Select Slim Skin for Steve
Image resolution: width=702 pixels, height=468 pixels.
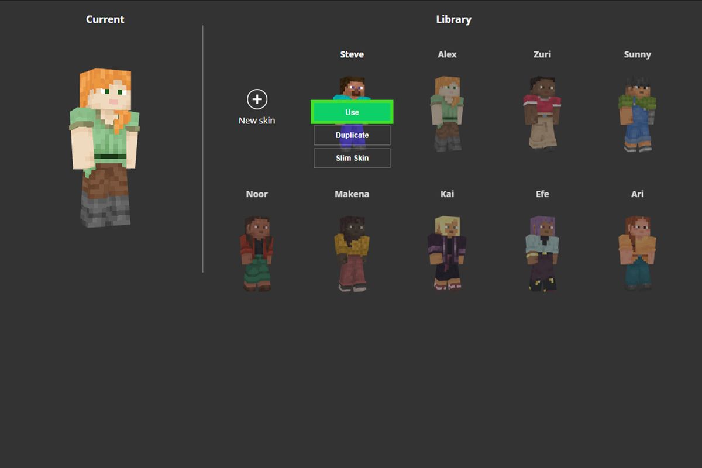[x=352, y=158]
